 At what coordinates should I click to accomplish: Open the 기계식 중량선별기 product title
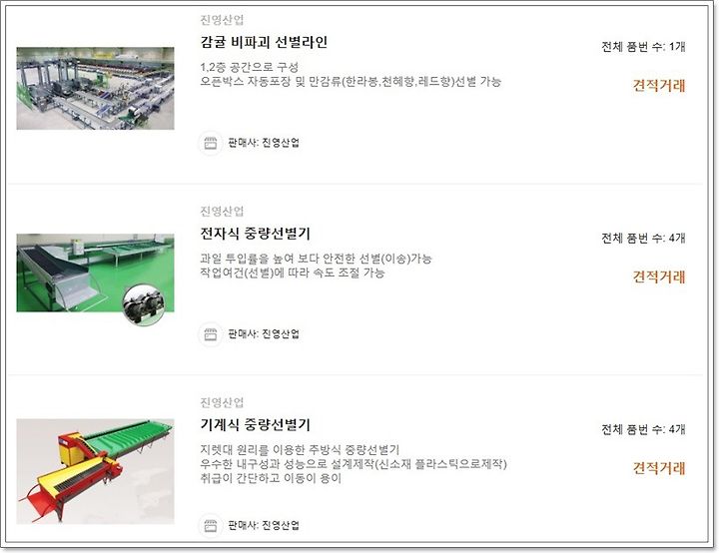256,424
